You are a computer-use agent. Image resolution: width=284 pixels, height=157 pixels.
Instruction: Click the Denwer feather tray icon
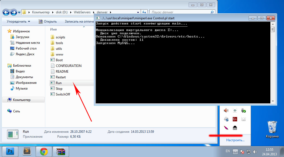pyautogui.click(x=226, y=127)
